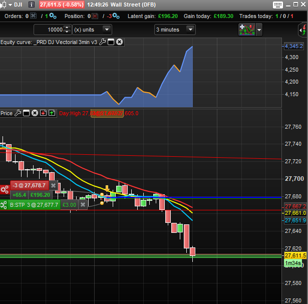The height and width of the screenshot is (304, 308).
Task: Click the orange entry arrow marker on chart
Action: click(107, 188)
